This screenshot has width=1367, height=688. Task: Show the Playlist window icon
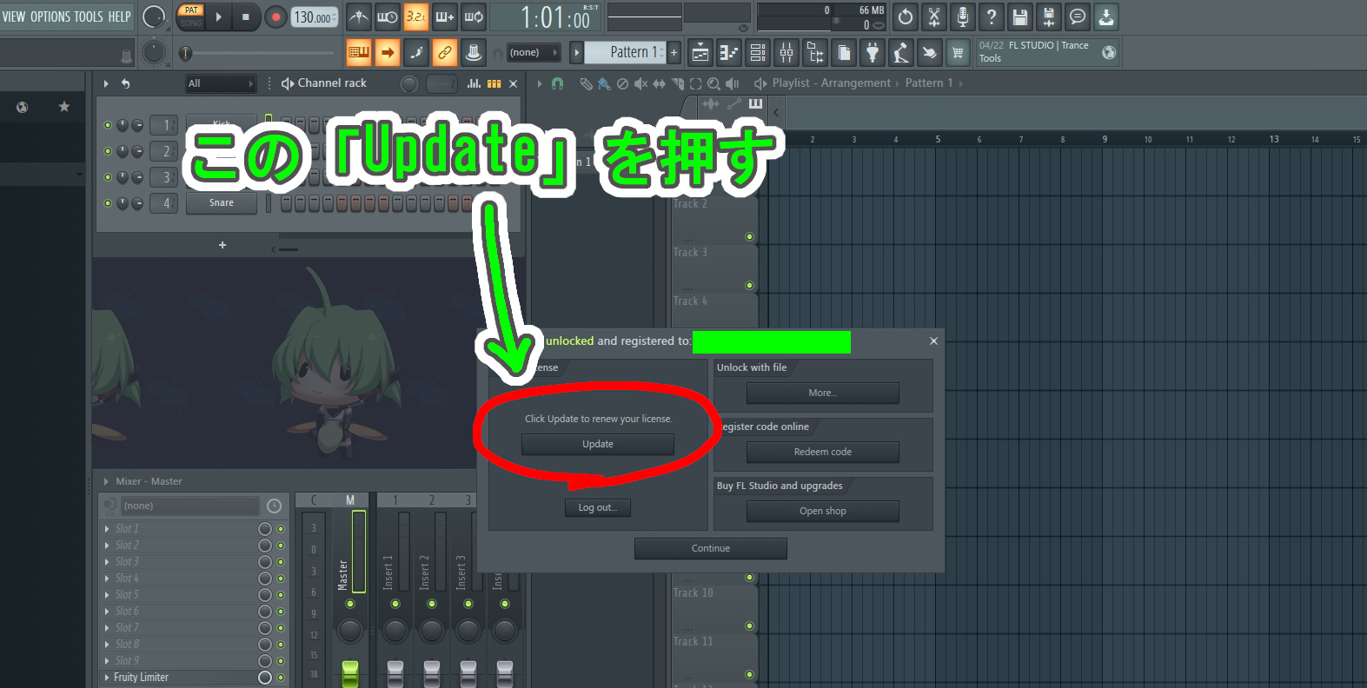[x=700, y=53]
